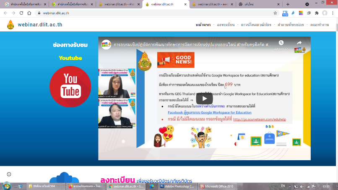View site lock information in the address bar

pos(39,13)
